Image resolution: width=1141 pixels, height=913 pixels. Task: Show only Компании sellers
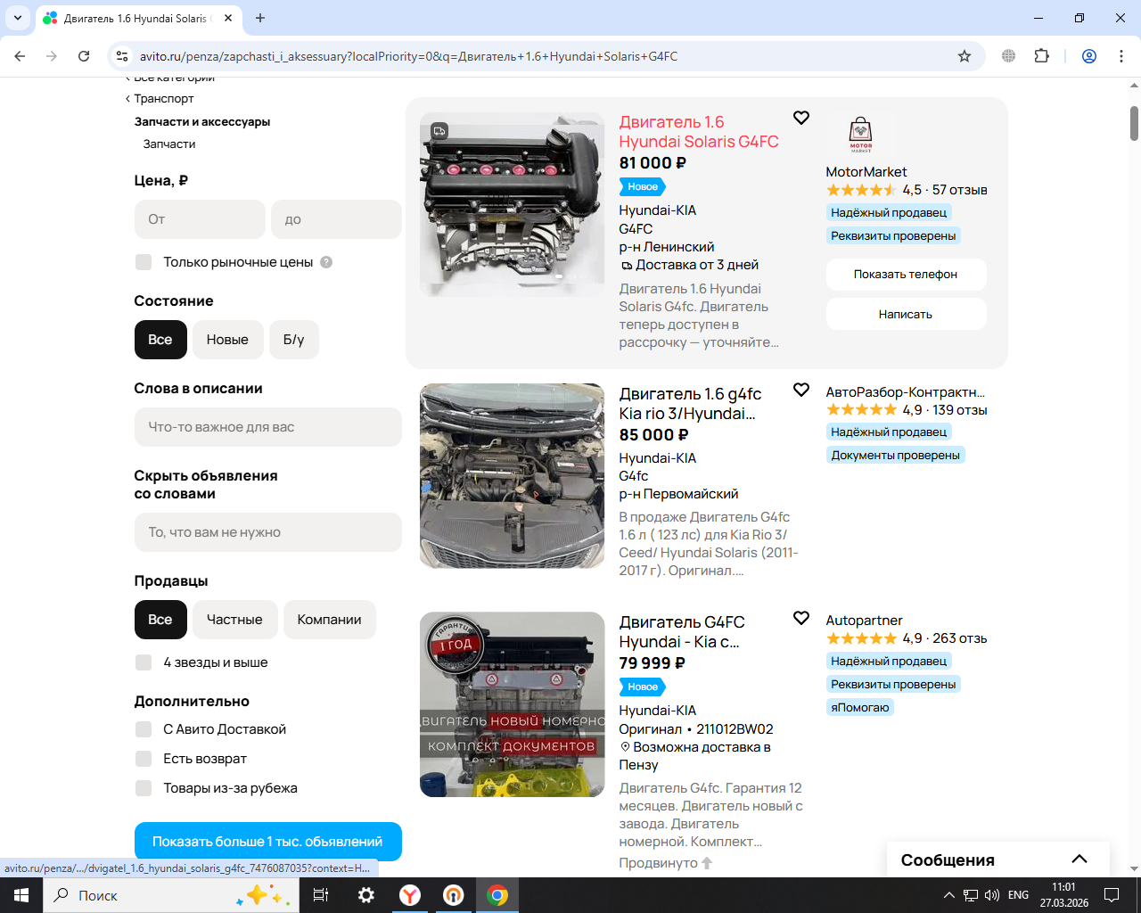pos(329,620)
